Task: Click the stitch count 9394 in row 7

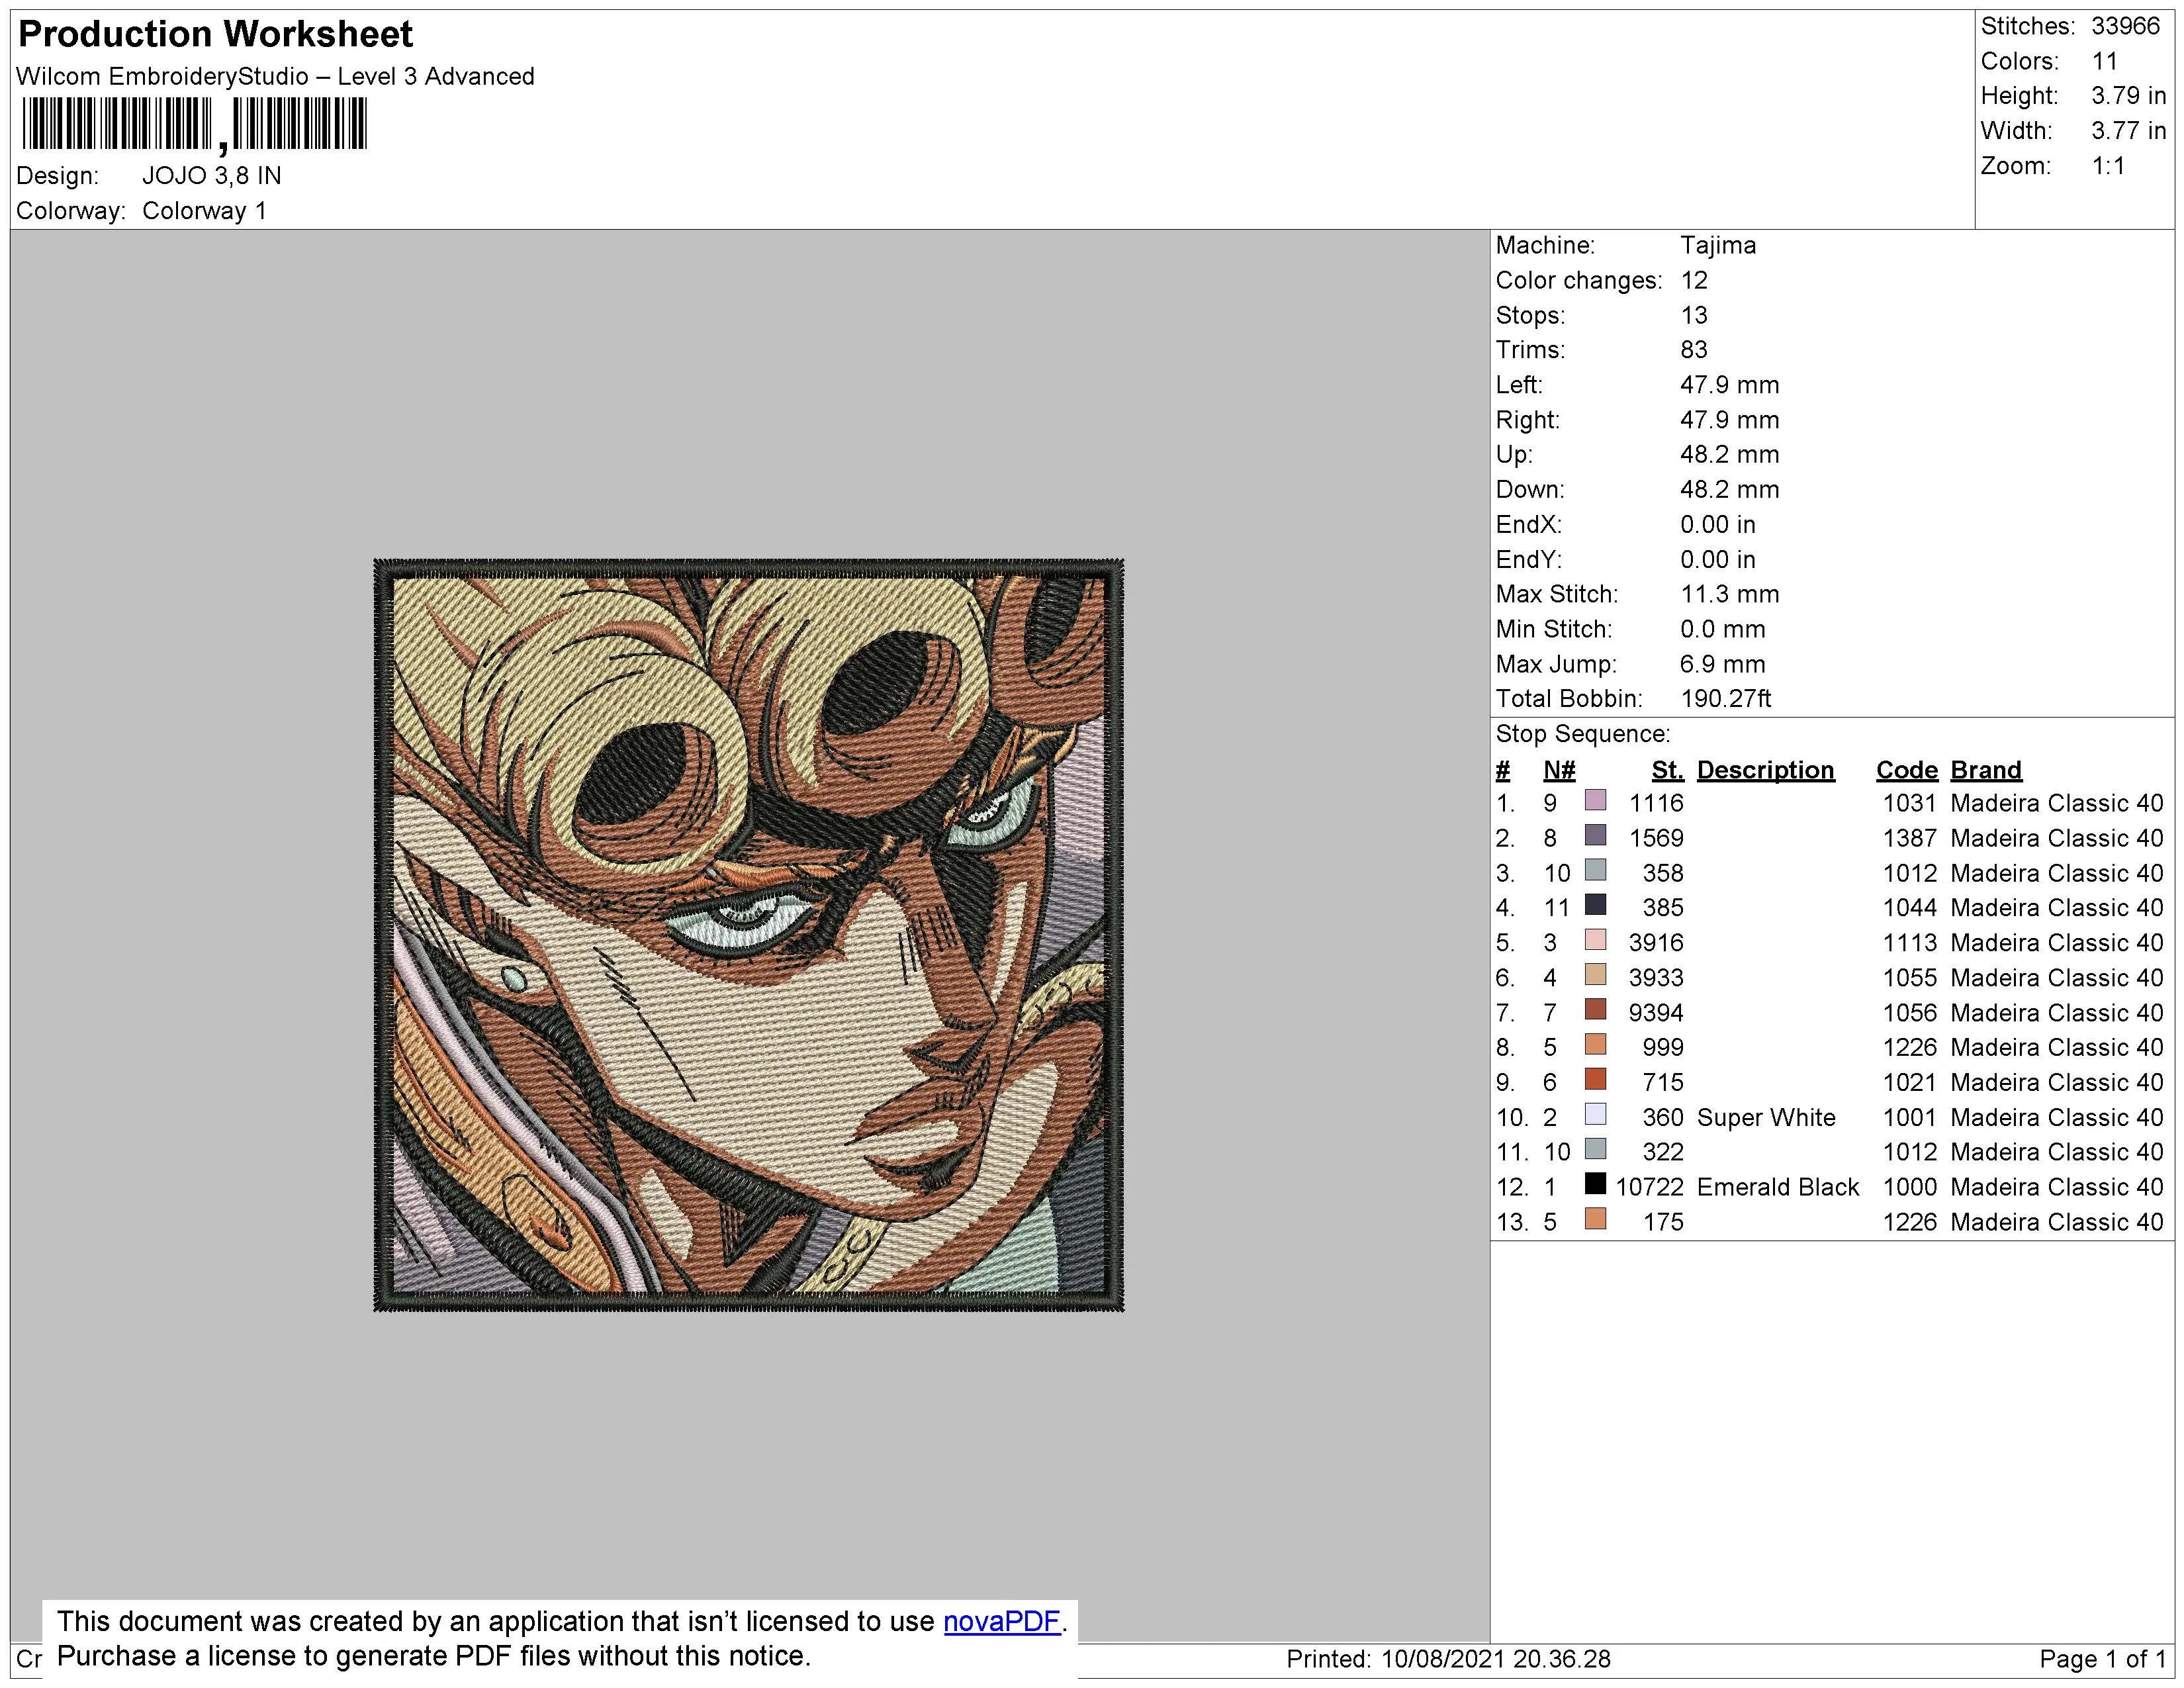Action: 1656,1014
